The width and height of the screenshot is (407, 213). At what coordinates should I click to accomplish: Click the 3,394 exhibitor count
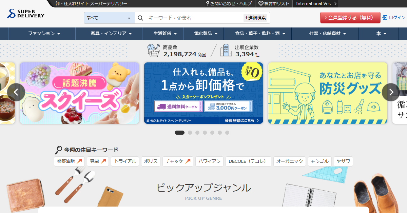point(245,54)
